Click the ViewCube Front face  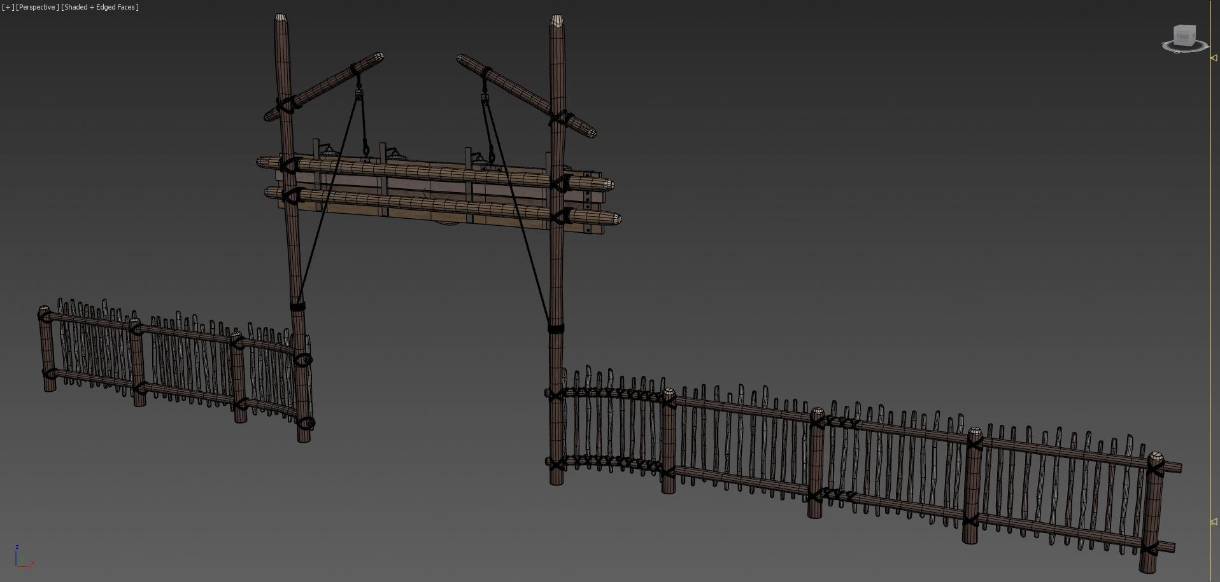coord(1184,36)
